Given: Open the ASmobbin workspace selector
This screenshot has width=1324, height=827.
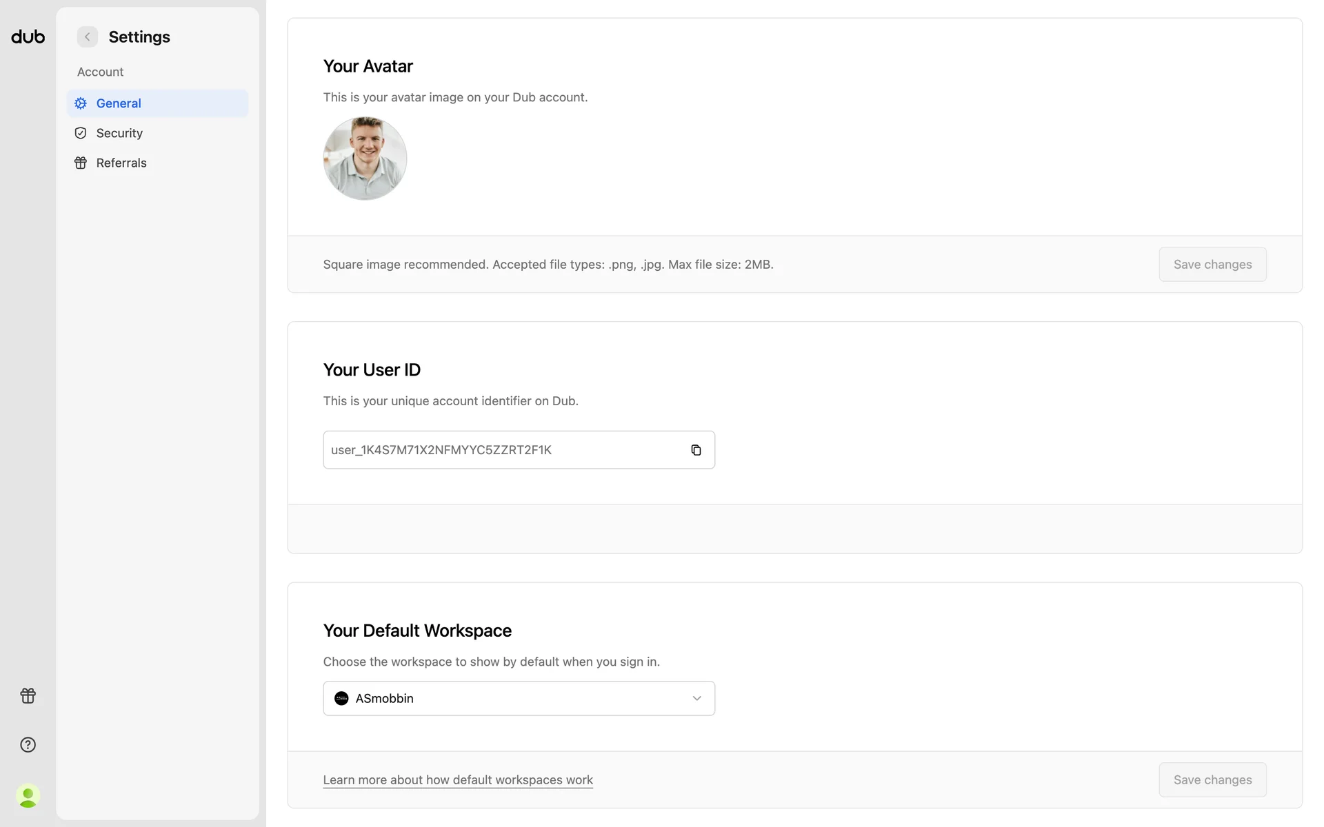Looking at the screenshot, I should [x=519, y=698].
